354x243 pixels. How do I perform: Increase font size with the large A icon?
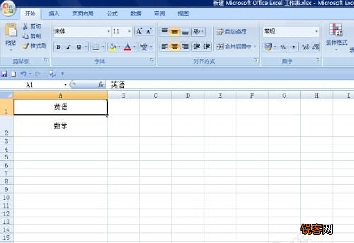click(139, 31)
